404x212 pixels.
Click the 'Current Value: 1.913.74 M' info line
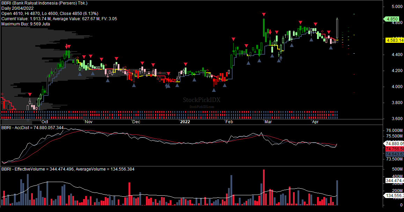coord(59,19)
